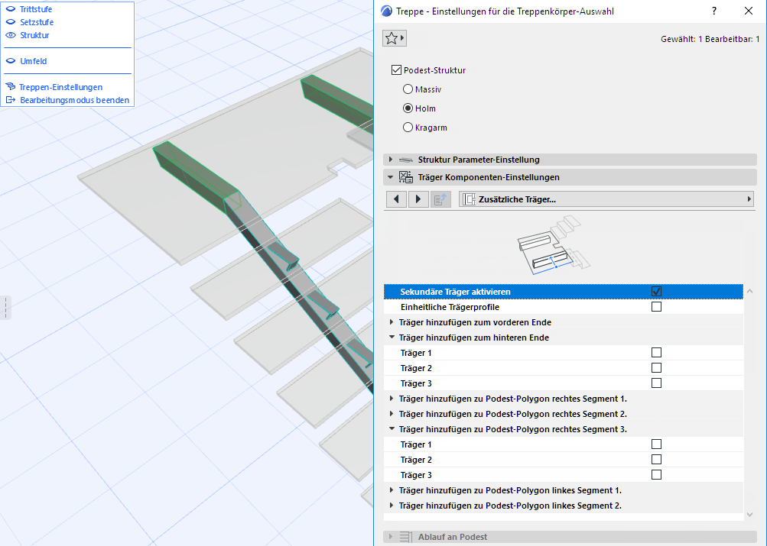
Task: Expand Träger hinzufügen zum vorderen Ende
Action: (392, 322)
